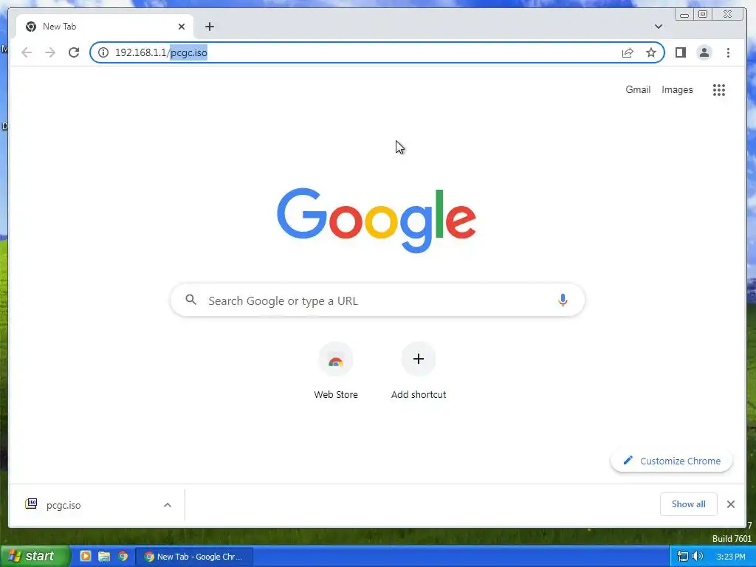Viewport: 756px width, 567px height.
Task: Open the Chrome side panel
Action: [x=680, y=52]
